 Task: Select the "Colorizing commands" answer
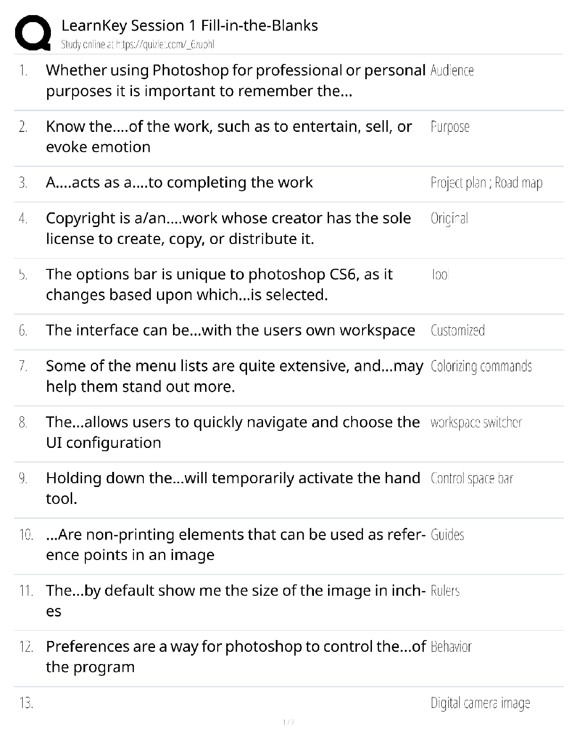point(481,366)
